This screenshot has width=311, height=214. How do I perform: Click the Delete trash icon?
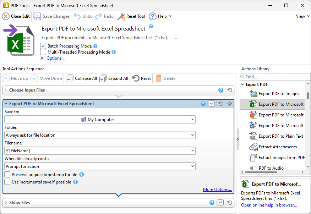(158, 78)
